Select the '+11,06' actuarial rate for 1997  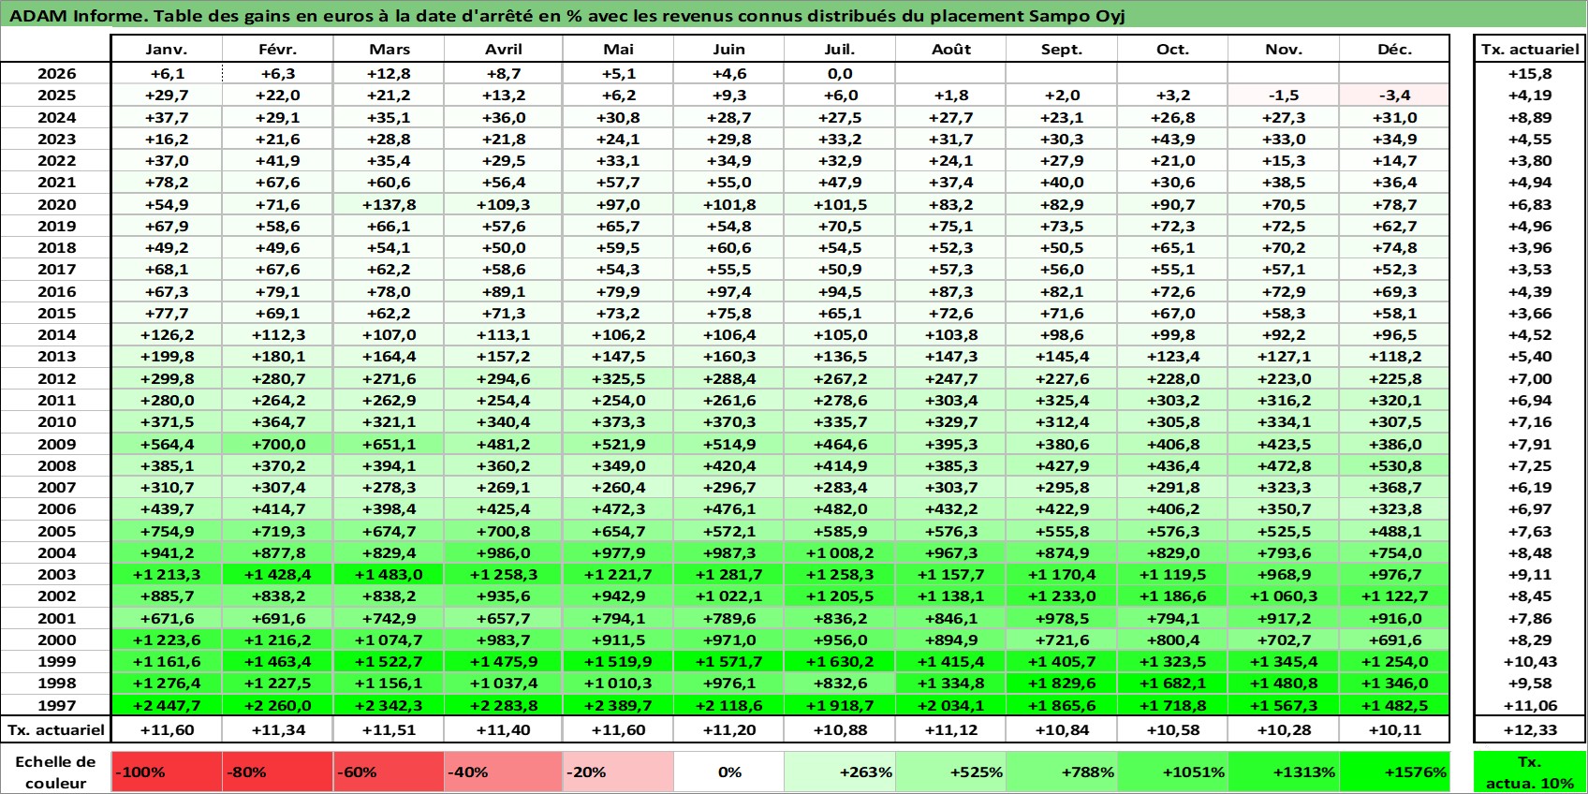(1530, 705)
